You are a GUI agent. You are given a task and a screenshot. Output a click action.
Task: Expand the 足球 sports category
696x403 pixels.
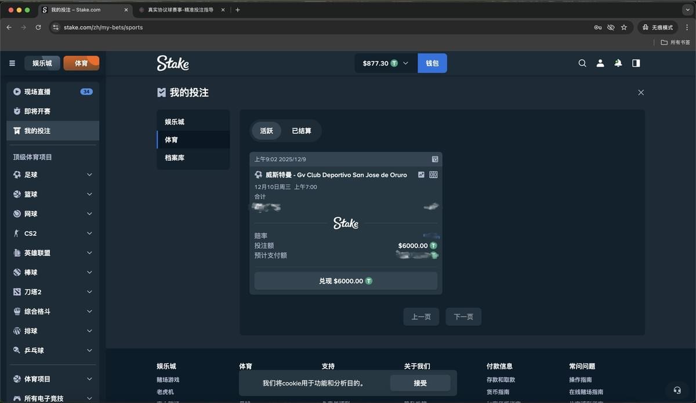(x=89, y=175)
